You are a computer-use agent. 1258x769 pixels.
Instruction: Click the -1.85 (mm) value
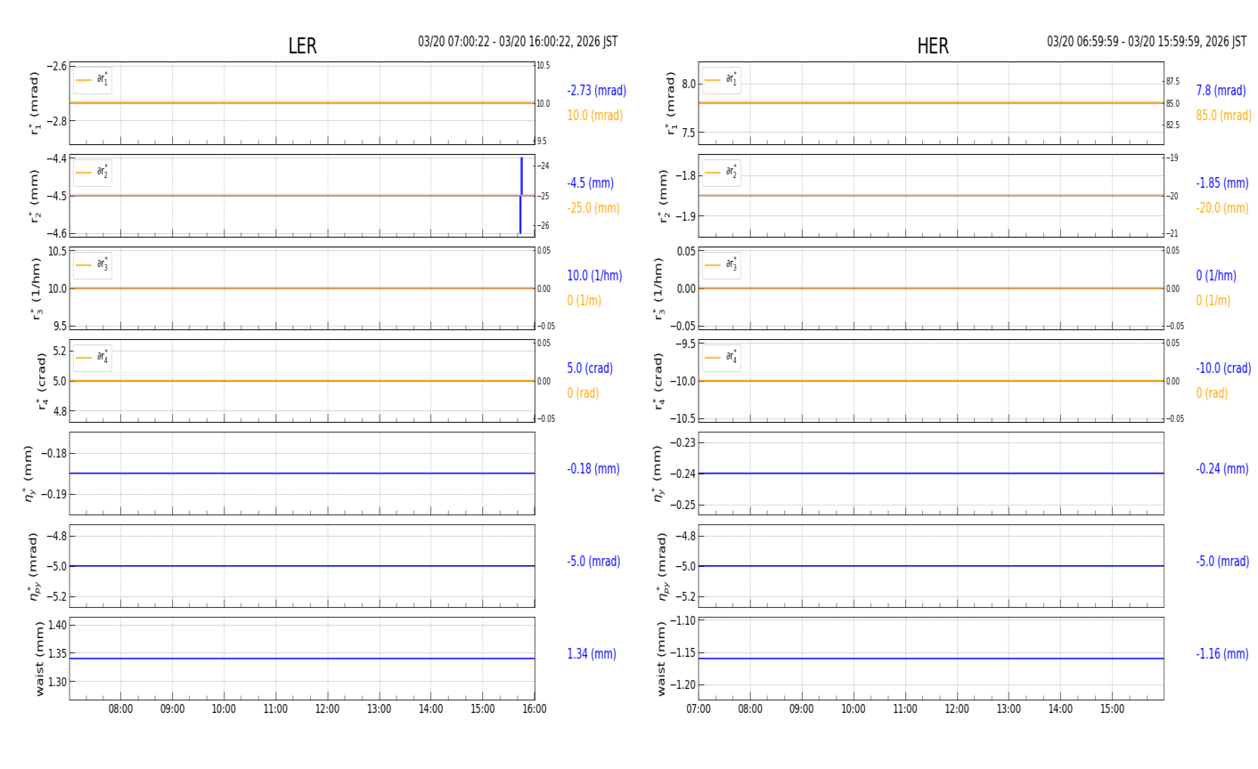click(x=1222, y=183)
